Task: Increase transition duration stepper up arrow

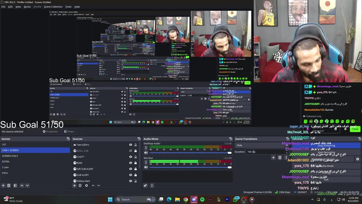Action: pos(287,150)
